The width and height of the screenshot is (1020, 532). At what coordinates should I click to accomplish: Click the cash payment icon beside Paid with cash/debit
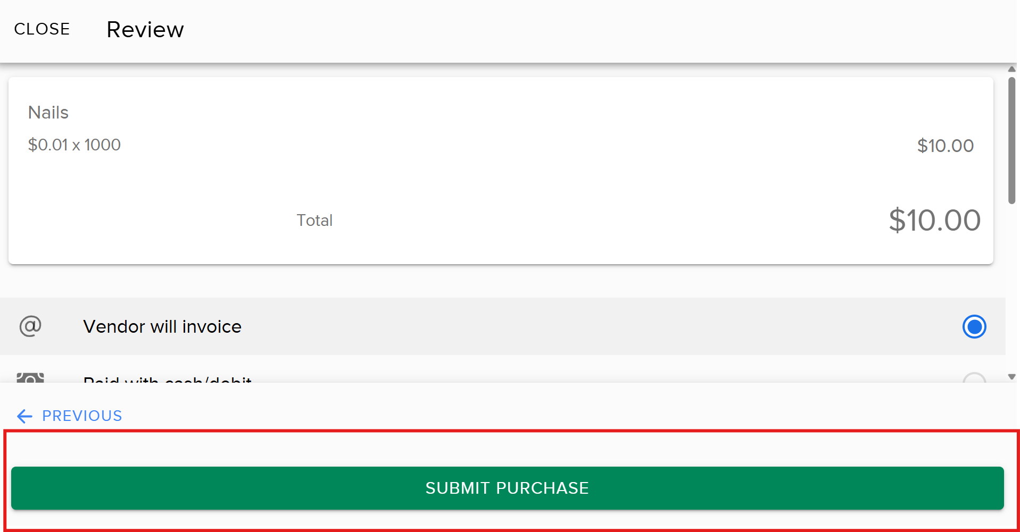(29, 380)
